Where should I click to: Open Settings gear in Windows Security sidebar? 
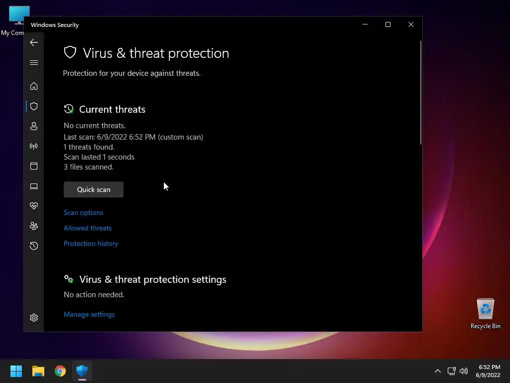click(34, 318)
